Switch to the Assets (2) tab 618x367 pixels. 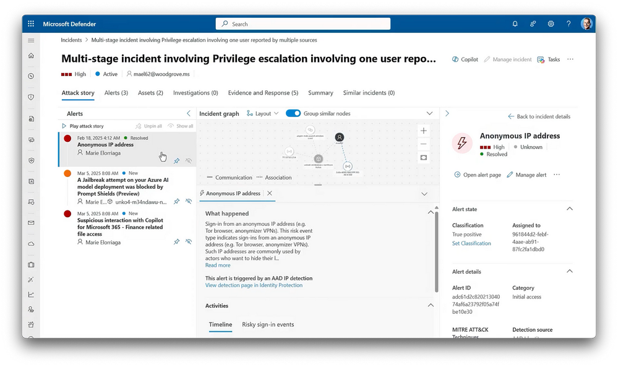tap(150, 93)
